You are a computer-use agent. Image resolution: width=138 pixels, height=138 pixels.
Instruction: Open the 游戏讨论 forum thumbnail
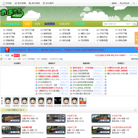(x=11, y=118)
